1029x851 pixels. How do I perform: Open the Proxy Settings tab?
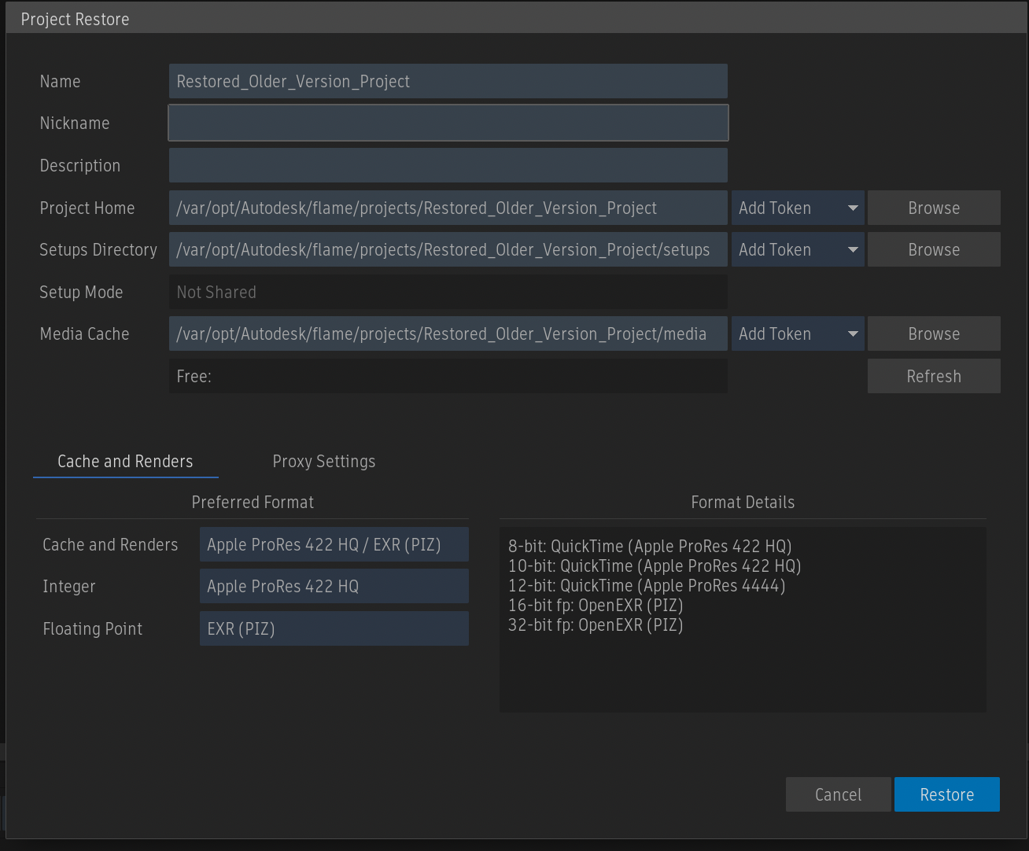point(323,462)
